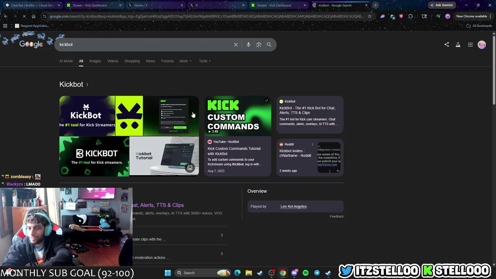Image resolution: width=496 pixels, height=279 pixels.
Task: Open the Google account avatar
Action: coord(482,45)
